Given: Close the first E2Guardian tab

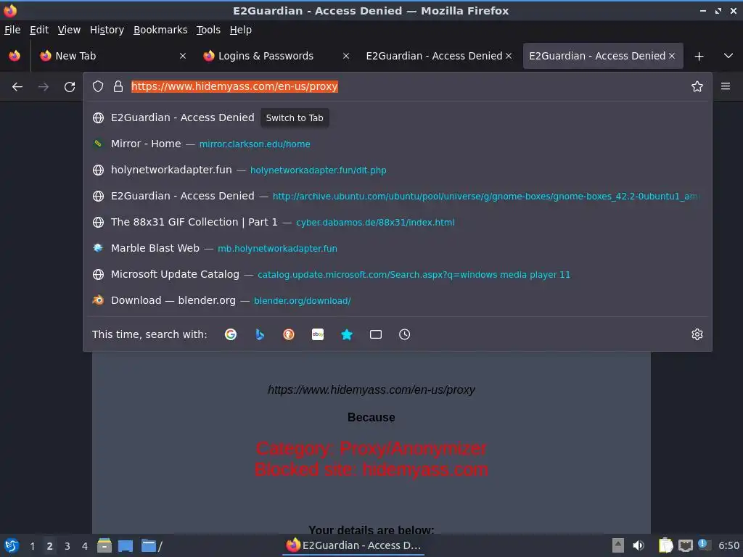Looking at the screenshot, I should tap(509, 56).
